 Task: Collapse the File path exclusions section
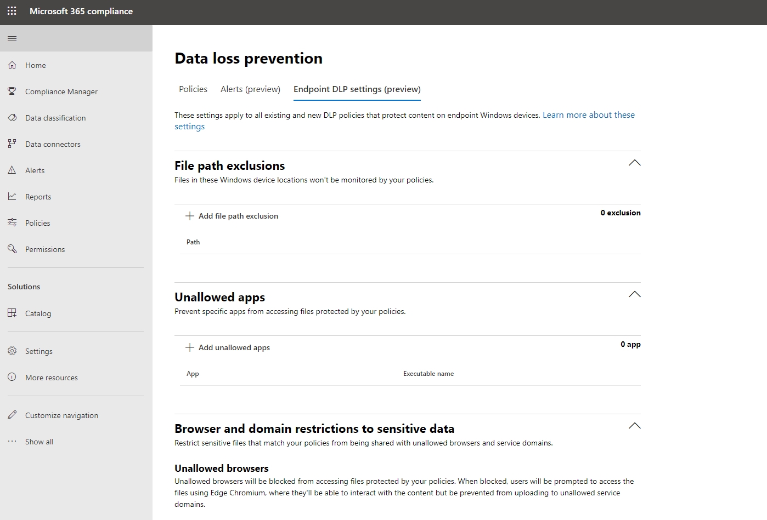634,163
